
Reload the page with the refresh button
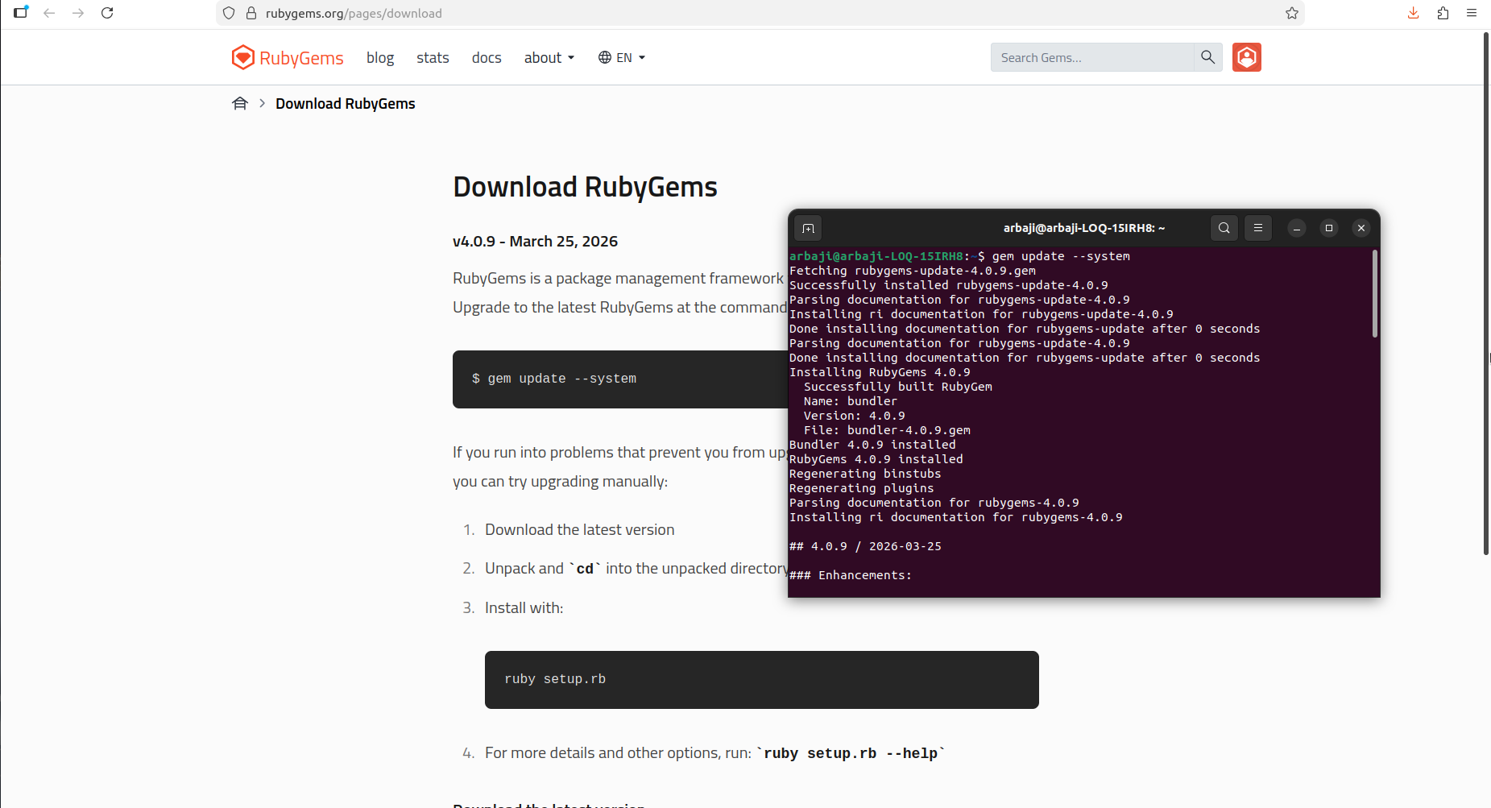(107, 13)
